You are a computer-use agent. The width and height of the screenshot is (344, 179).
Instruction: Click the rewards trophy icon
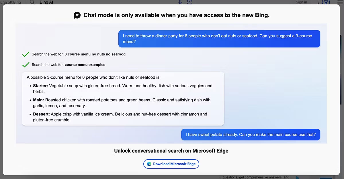326,2
